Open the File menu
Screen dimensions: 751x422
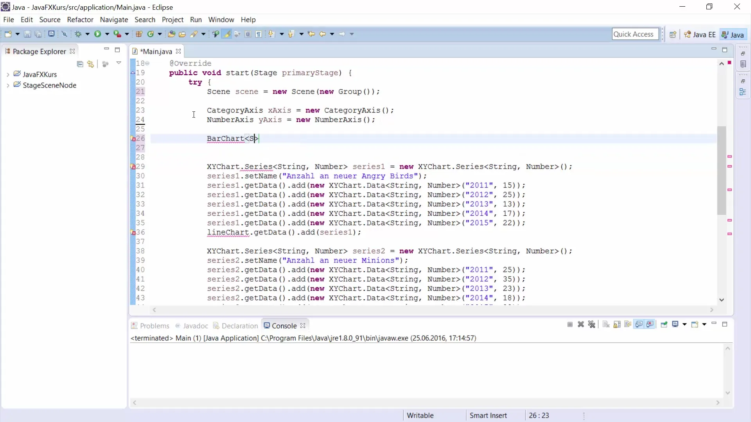[x=9, y=20]
